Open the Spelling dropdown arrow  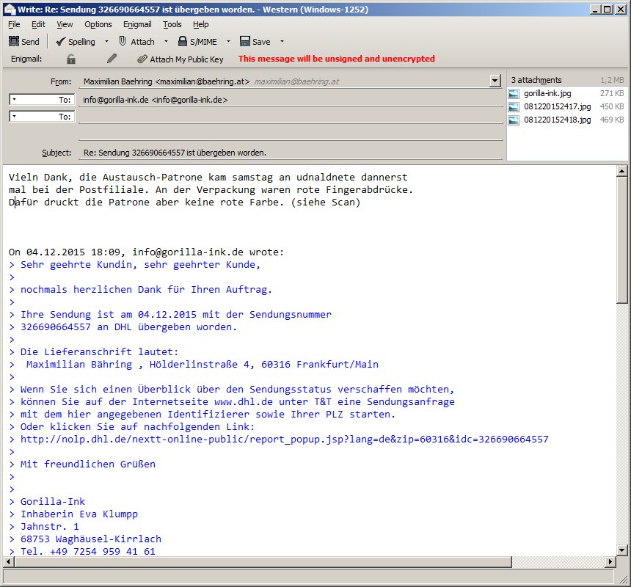click(106, 41)
